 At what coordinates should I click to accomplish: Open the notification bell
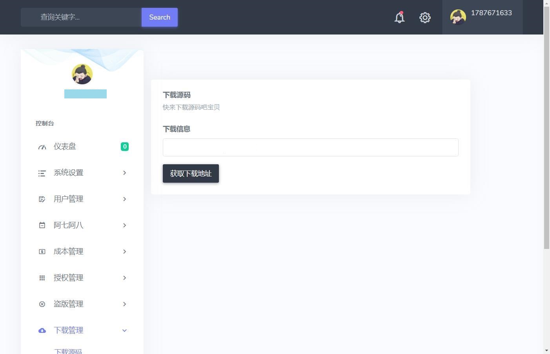click(x=399, y=18)
